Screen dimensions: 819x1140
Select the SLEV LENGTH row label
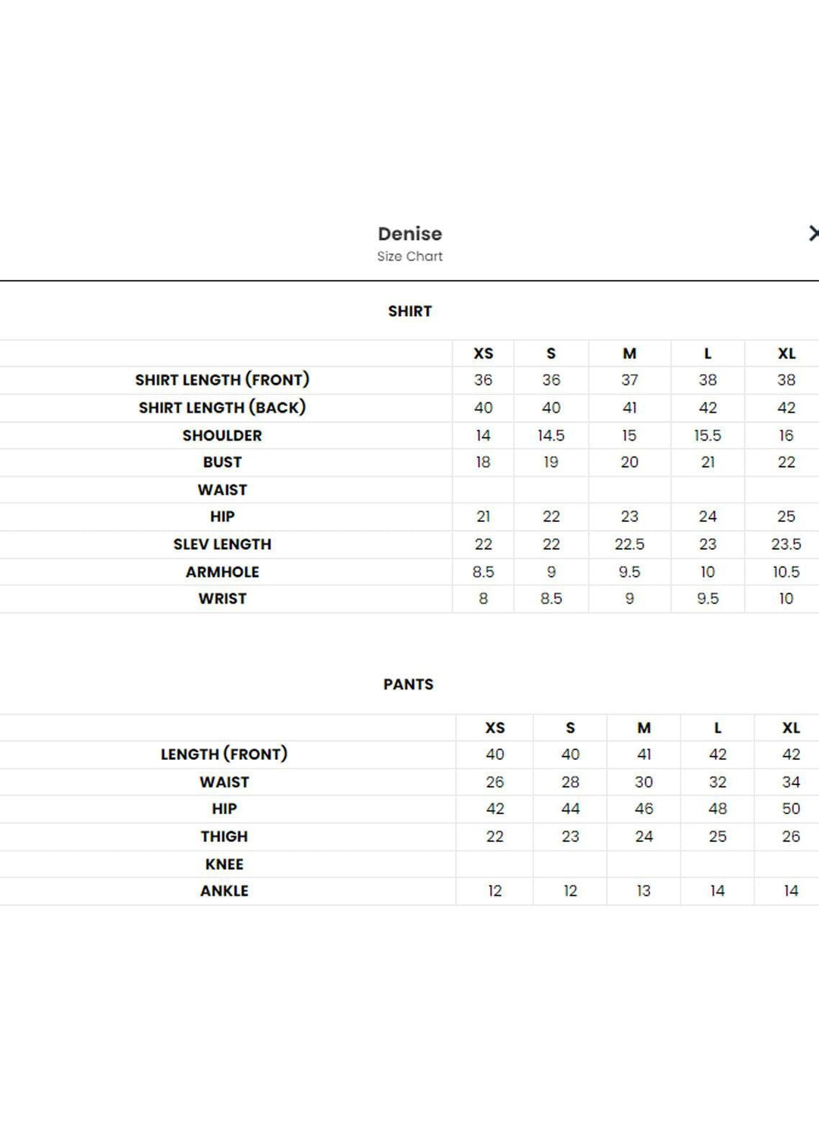pyautogui.click(x=222, y=544)
